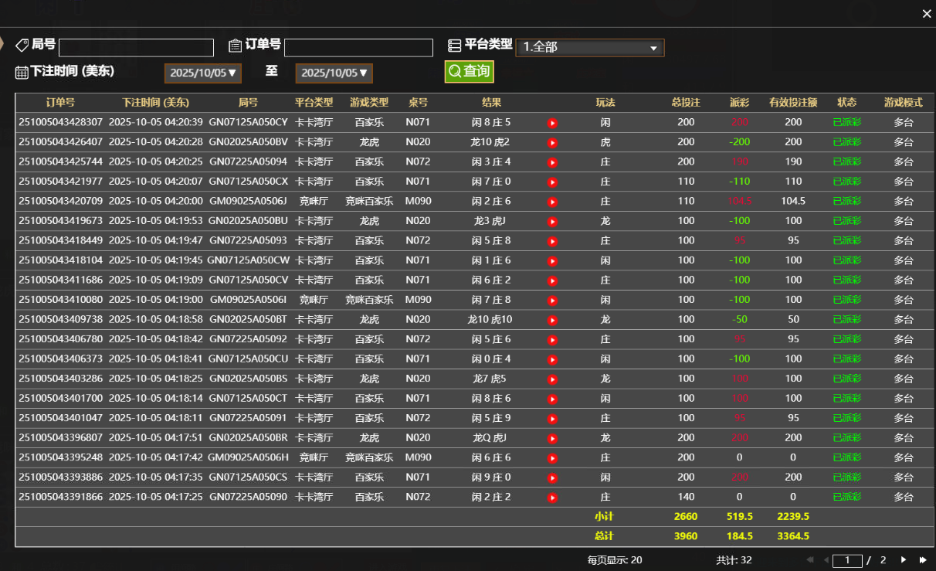Play the replay for order 251005043428307

pos(552,122)
